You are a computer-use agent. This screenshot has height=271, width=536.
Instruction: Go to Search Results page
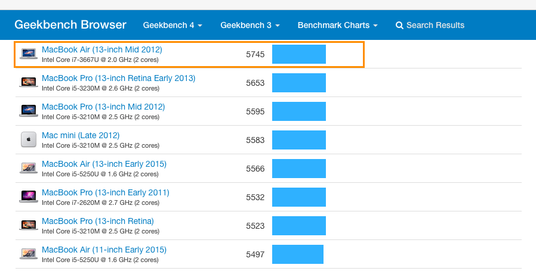(x=430, y=25)
